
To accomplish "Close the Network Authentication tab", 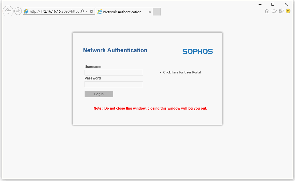I will coord(150,12).
